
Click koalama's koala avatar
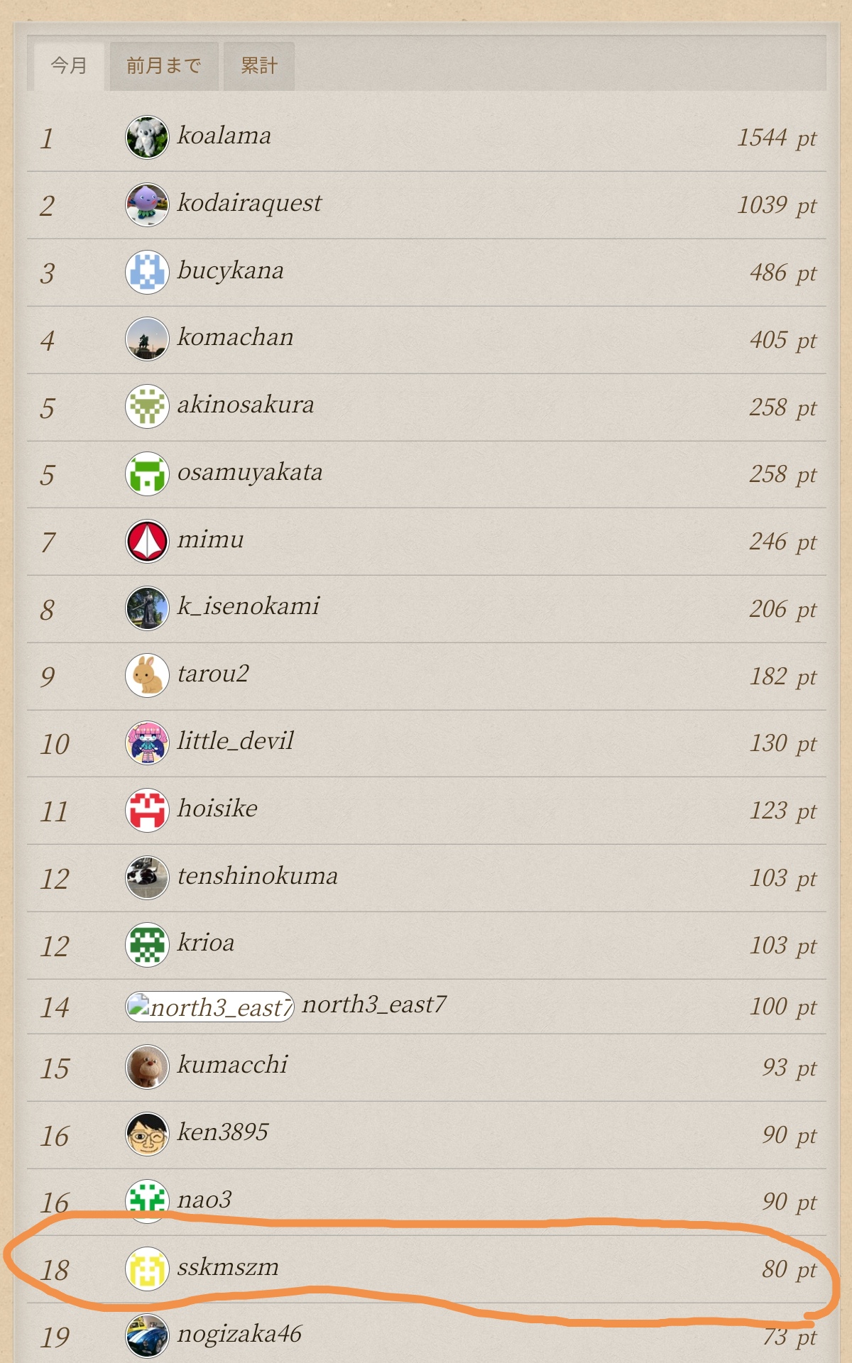click(x=147, y=138)
